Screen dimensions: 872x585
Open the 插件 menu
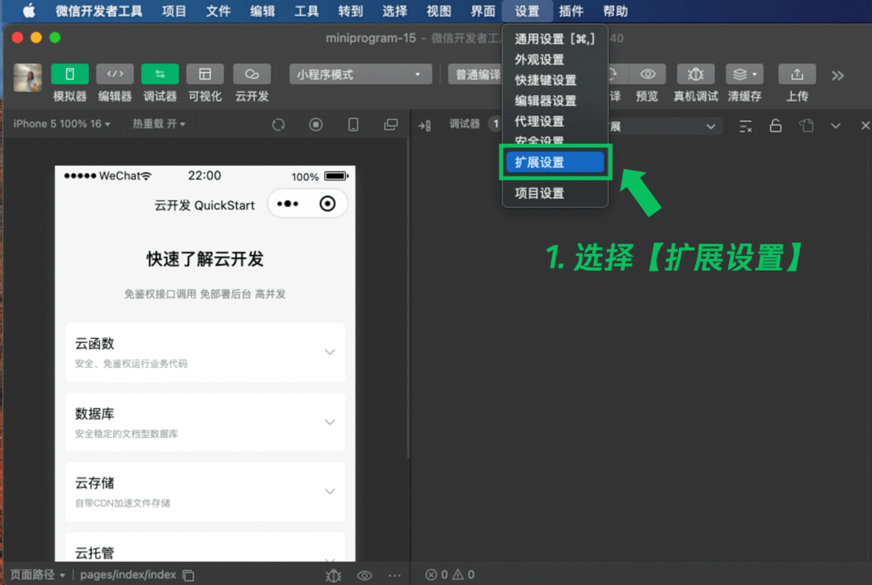(x=571, y=11)
